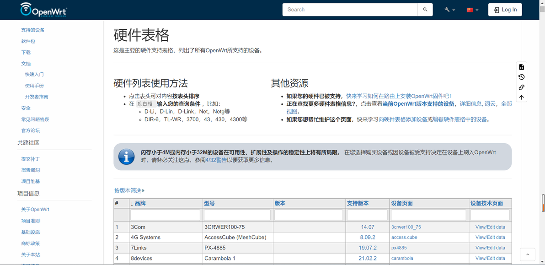Click View/Edit data for 3Com row
This screenshot has height=265, width=545.
pos(490,227)
